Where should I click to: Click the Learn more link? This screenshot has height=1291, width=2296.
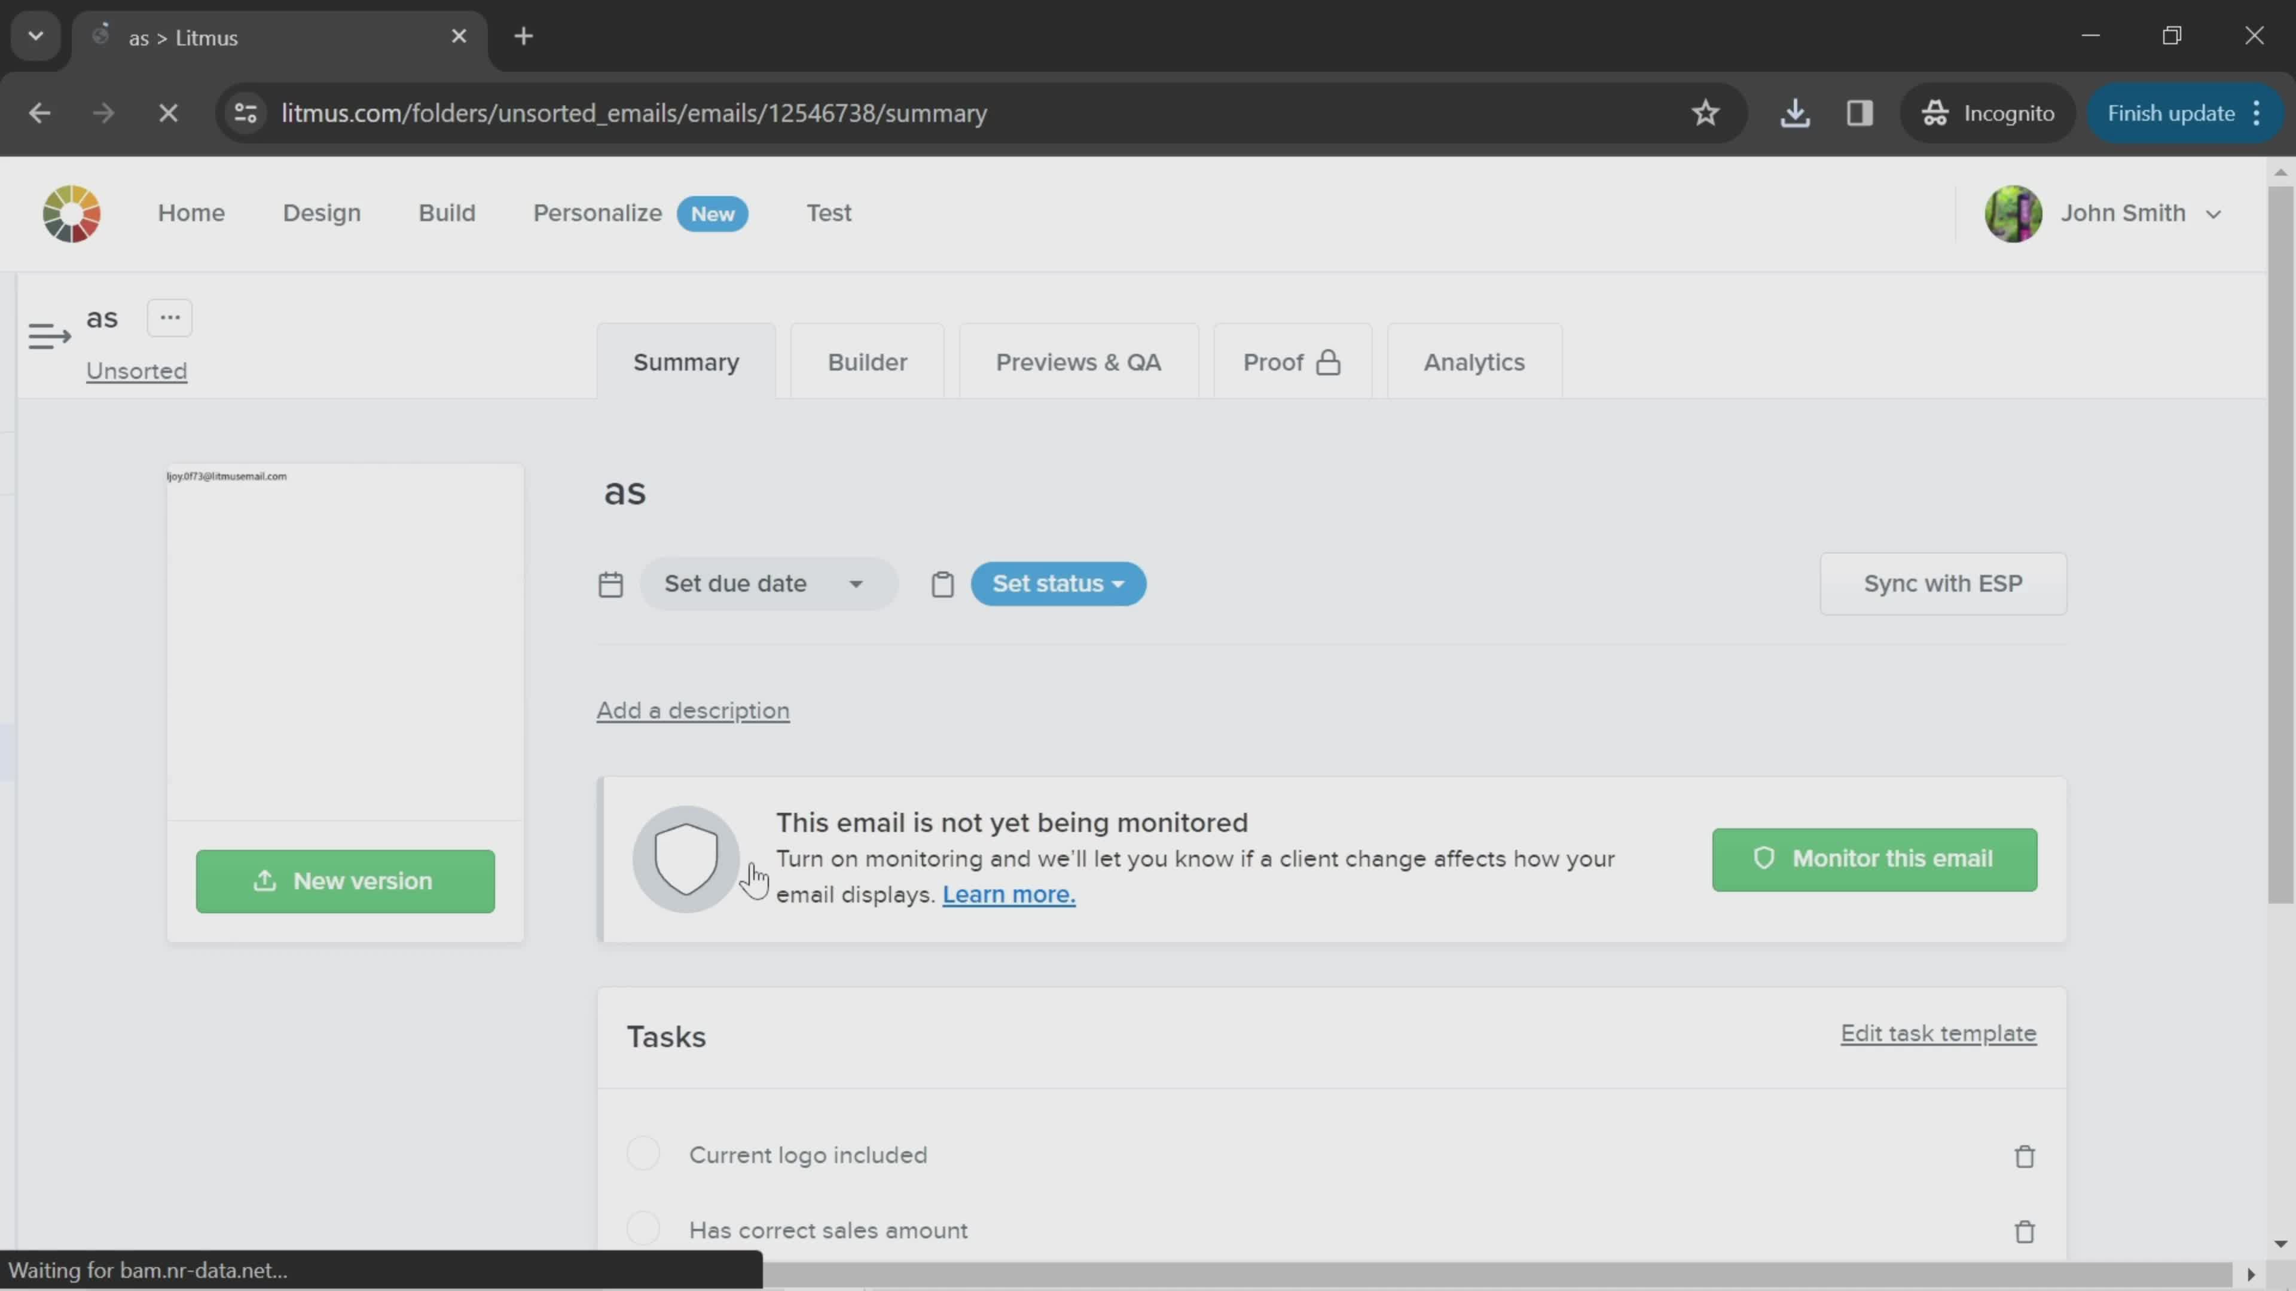1007,894
